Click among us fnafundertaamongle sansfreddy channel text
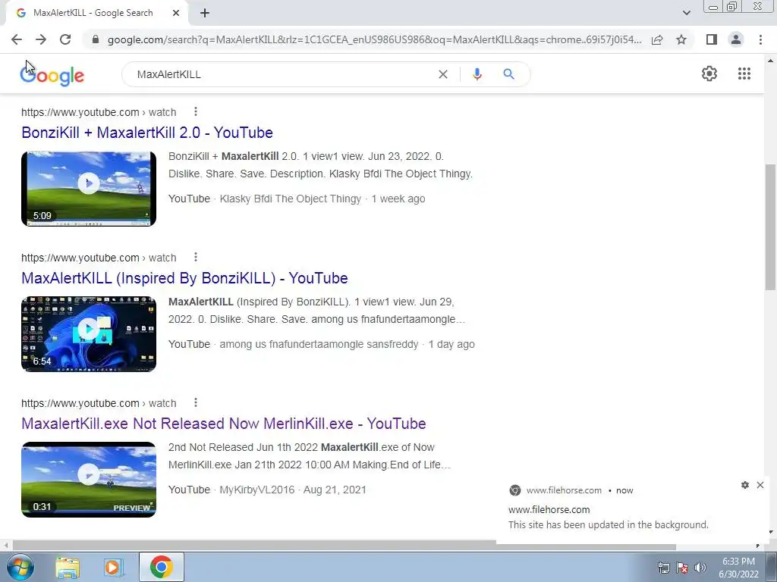Viewport: 777px width, 582px height. click(319, 345)
